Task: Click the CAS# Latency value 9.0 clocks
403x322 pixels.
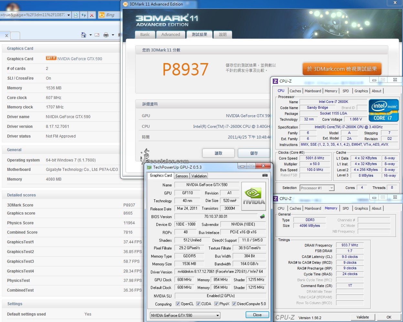Action: [350, 257]
